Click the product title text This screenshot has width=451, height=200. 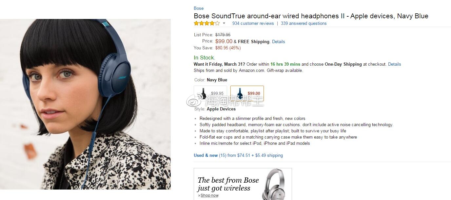(x=311, y=16)
